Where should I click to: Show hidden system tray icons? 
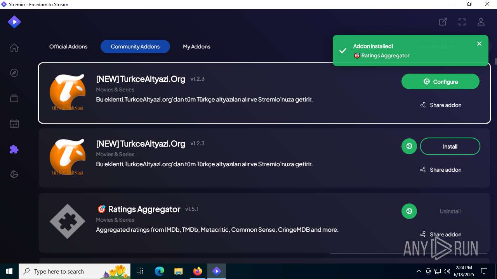pos(419,271)
